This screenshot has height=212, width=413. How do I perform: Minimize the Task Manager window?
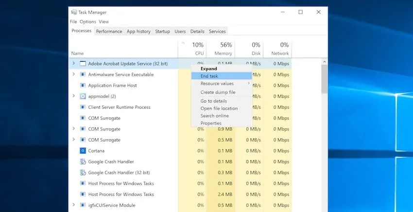283,12
